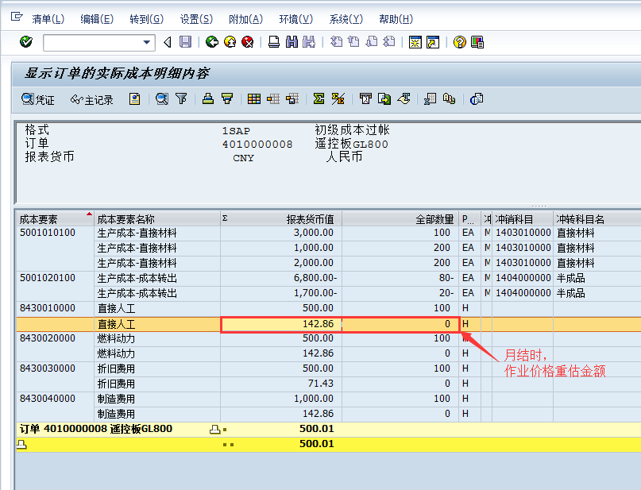
Task: Open detail view with the magnifier-document icon
Action: [160, 98]
